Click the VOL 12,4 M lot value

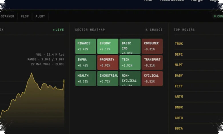coord(50,54)
